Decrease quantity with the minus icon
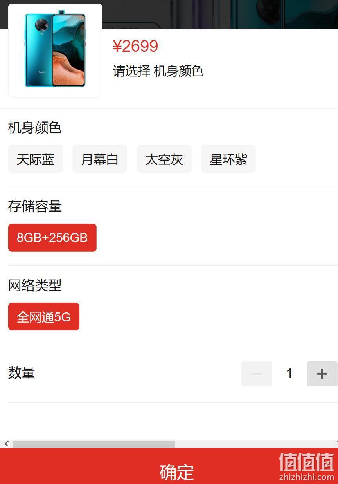Screen dimensions: 338x484 (257, 374)
